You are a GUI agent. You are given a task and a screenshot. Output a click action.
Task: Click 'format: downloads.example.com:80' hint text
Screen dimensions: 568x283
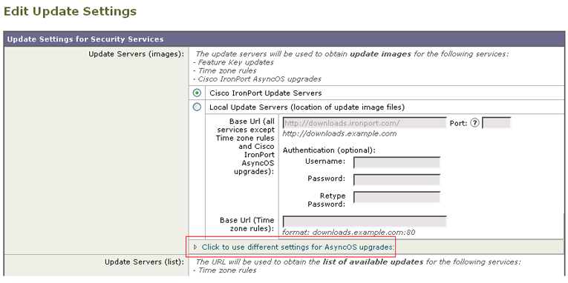[x=349, y=233]
